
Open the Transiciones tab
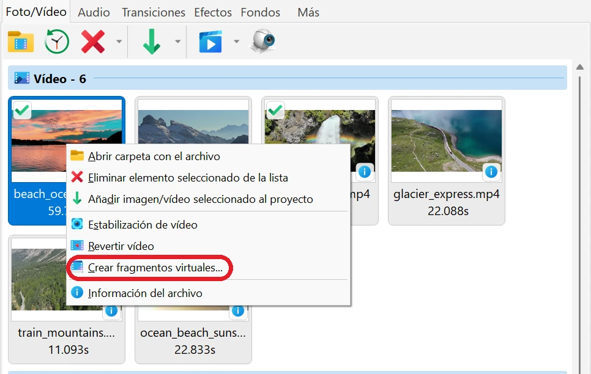coord(154,12)
